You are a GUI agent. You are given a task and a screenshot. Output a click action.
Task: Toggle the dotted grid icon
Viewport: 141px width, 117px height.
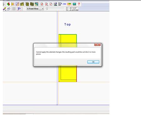[x=14, y=9]
